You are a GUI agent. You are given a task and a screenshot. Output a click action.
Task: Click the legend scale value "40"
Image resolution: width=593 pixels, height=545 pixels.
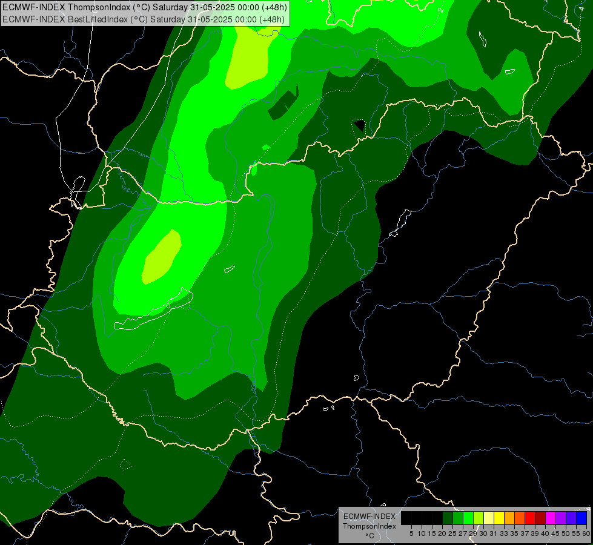pos(545,533)
